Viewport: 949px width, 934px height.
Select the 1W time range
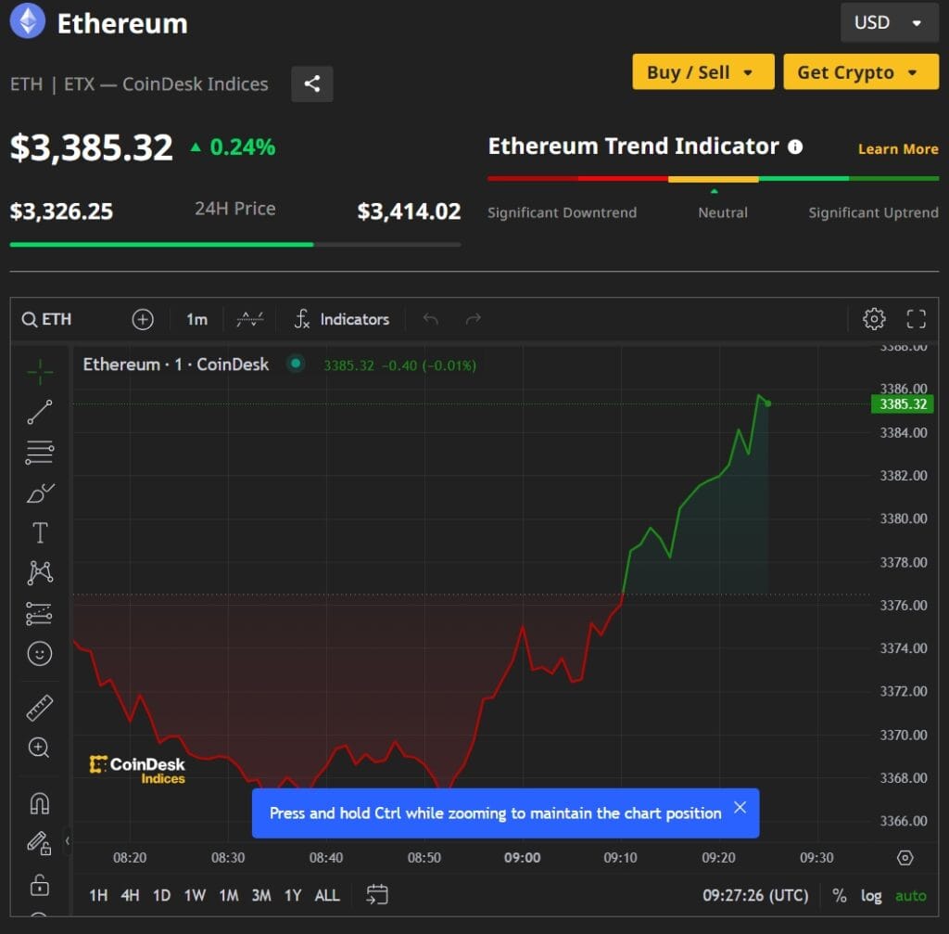pyautogui.click(x=195, y=895)
